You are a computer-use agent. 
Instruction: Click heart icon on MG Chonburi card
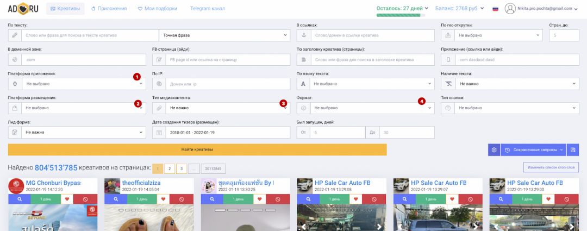(67, 199)
